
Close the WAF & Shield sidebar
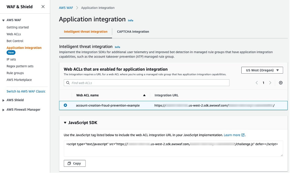click(x=43, y=7)
